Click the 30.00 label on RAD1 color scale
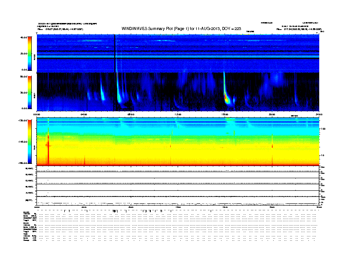The image size is (344, 266). pyautogui.click(x=23, y=93)
